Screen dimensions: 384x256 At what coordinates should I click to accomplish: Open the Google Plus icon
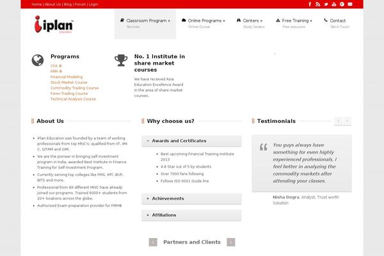tap(342, 4)
